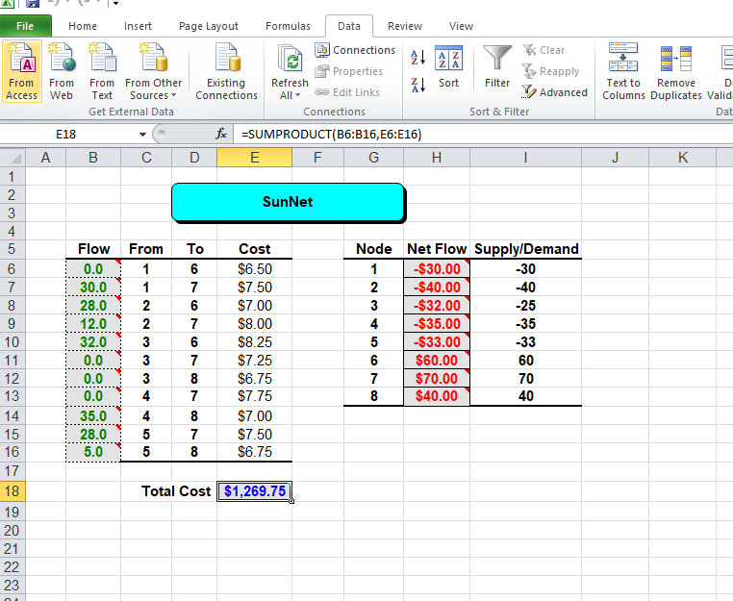Switch to the Page Layout tab
The image size is (733, 601).
tap(209, 26)
